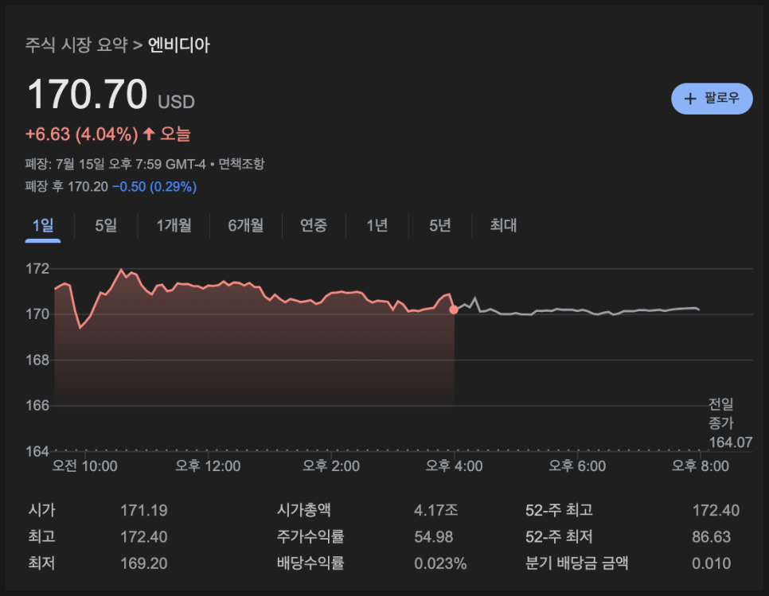Open the 면책조항 disclaimer link

[241, 164]
